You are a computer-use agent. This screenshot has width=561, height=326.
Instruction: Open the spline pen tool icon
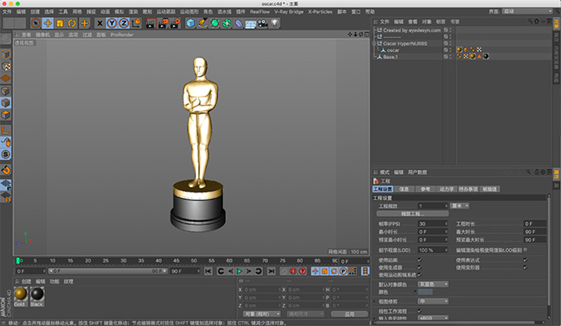(203, 23)
